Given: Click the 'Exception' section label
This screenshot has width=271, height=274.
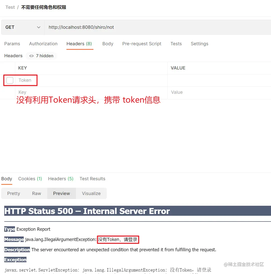Looking at the screenshot, I should click(15, 260).
